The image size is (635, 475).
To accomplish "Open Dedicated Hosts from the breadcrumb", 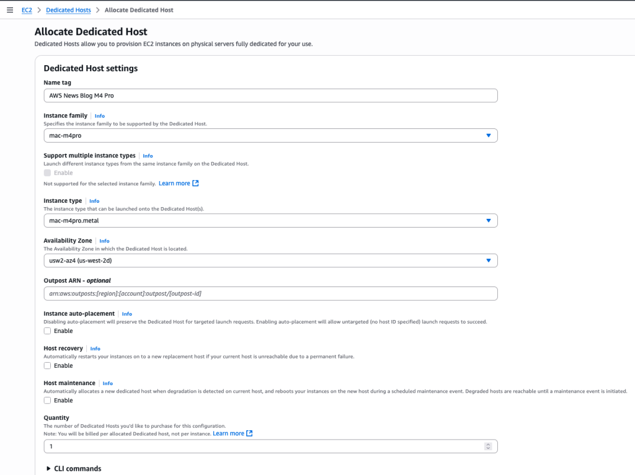I will tap(68, 9).
